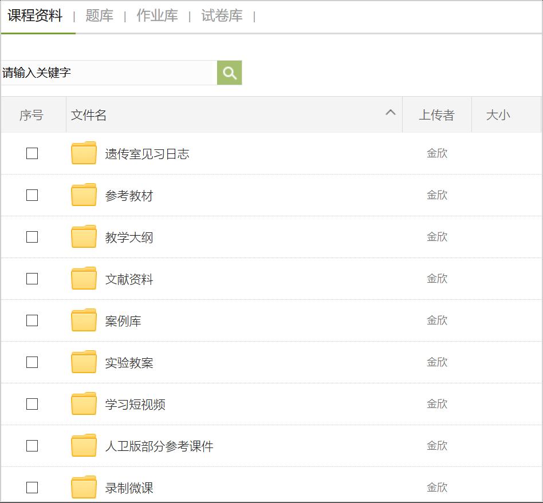Focus the 请输入关键字 search field

click(x=109, y=73)
